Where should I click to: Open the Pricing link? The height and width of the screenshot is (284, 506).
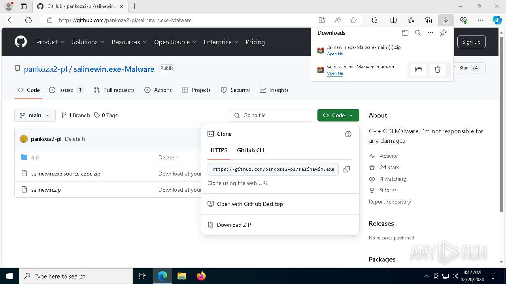click(x=255, y=42)
